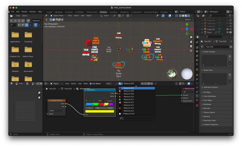The image size is (242, 147).
Task: Open the Output properties tab icon
Action: coord(197,52)
